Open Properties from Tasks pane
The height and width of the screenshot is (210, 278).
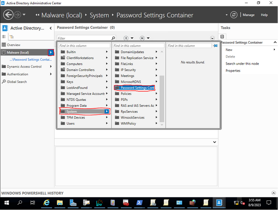233,71
